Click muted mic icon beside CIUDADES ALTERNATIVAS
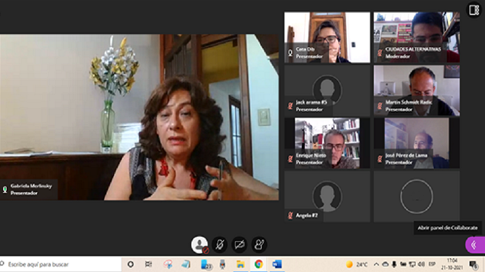The height and width of the screenshot is (272, 485). click(380, 53)
